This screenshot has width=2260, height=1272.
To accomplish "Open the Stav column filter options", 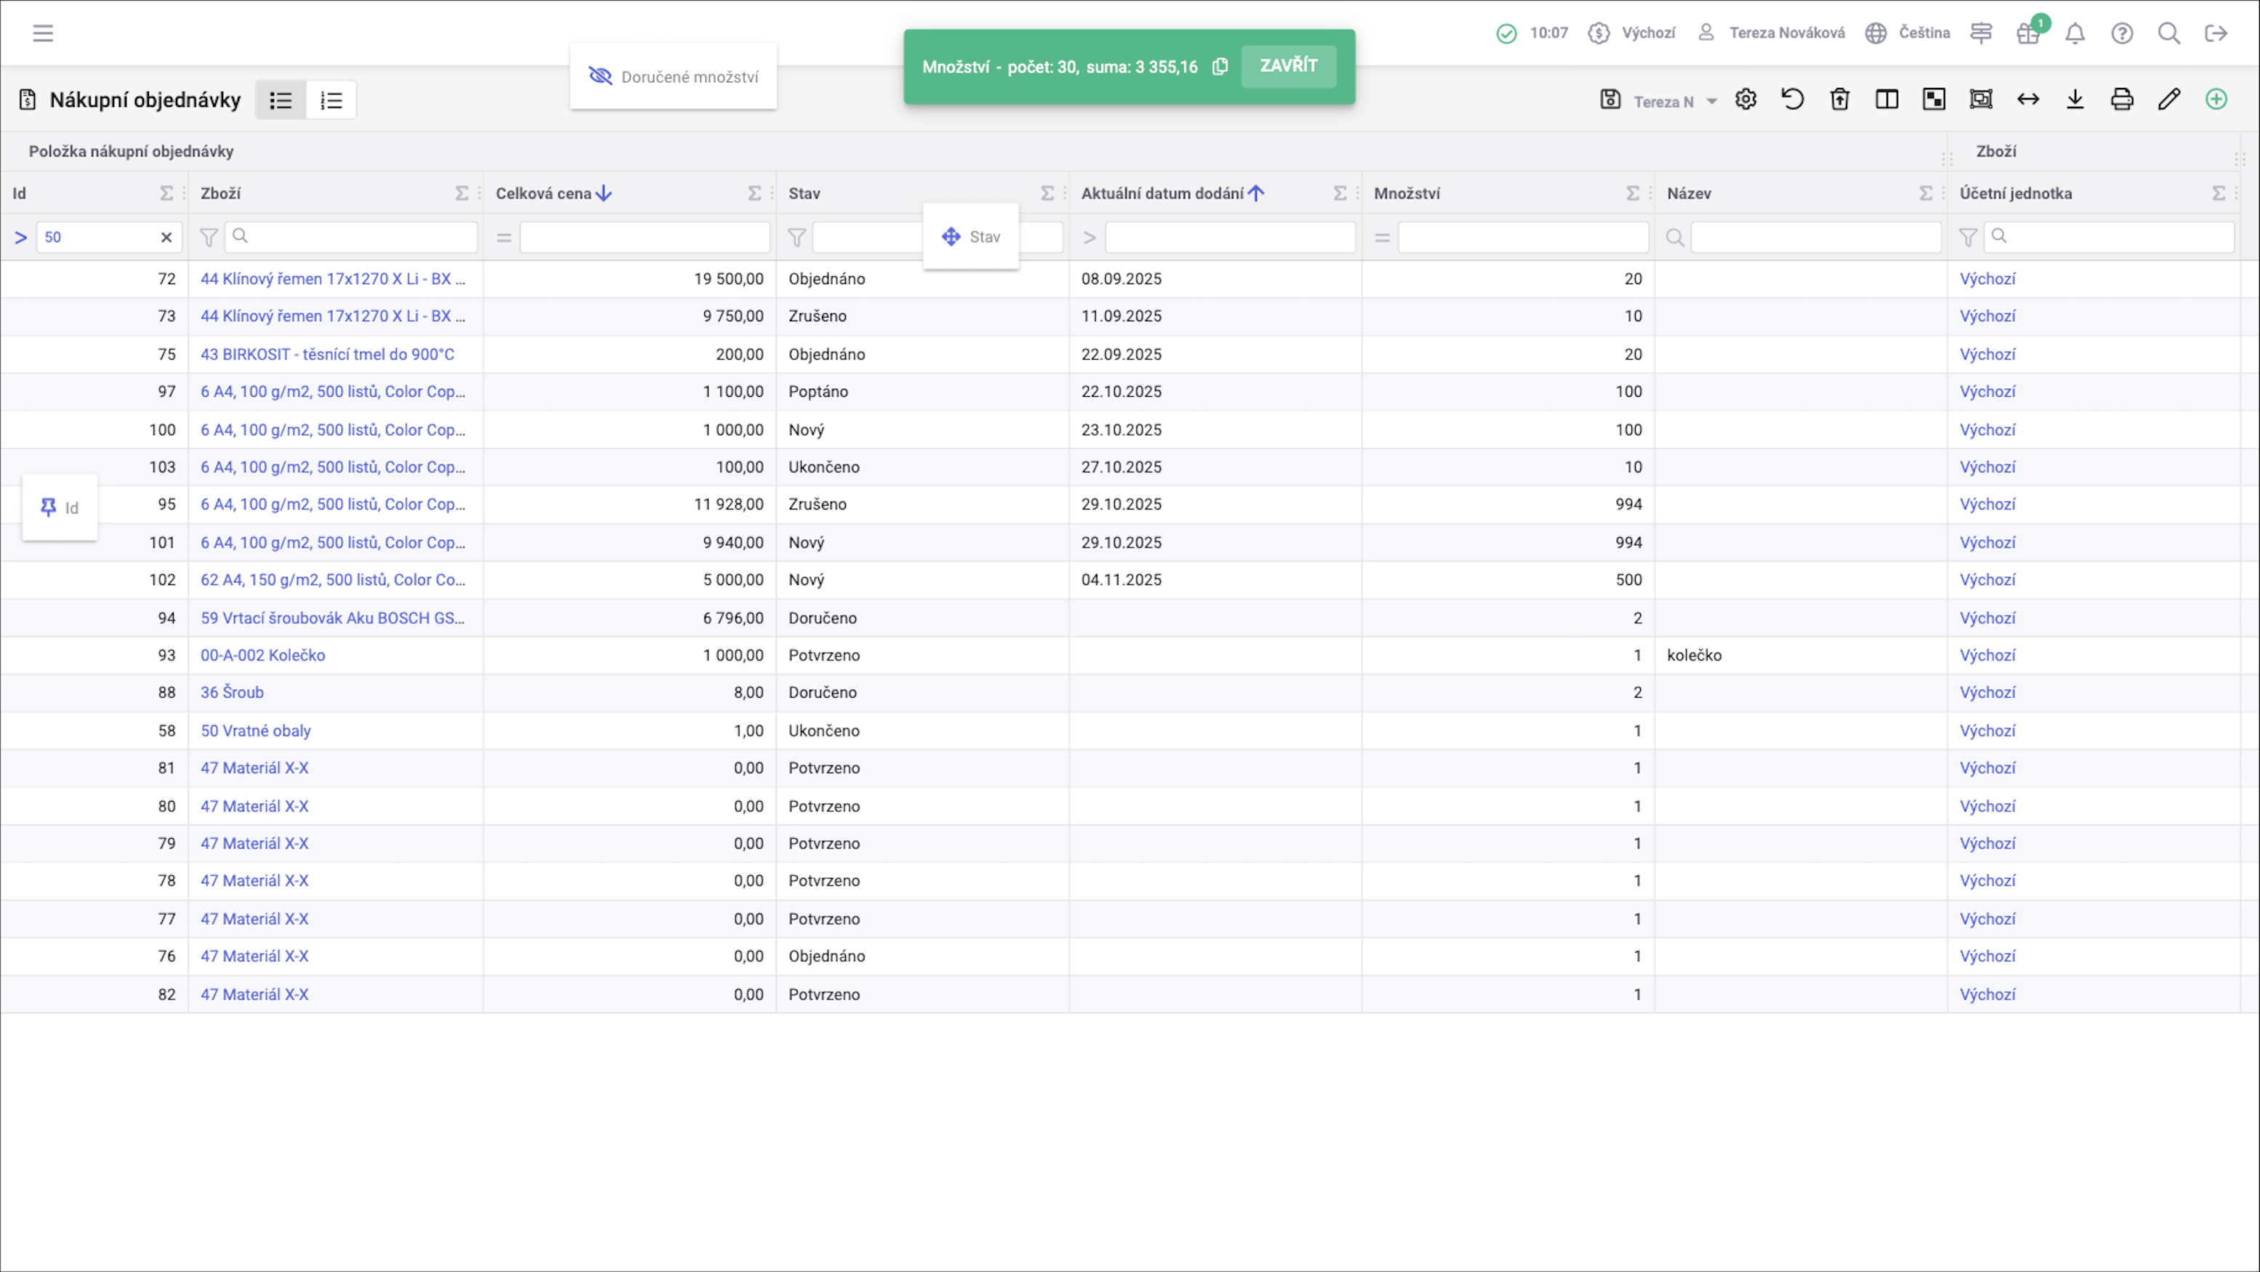I will (x=796, y=238).
